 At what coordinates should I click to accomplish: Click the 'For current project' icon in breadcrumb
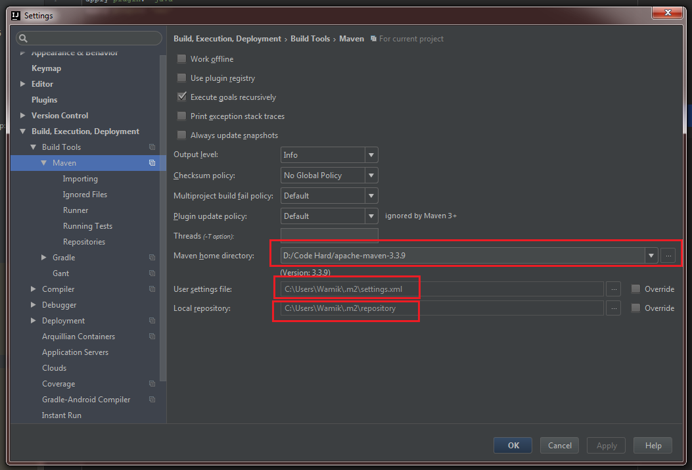[373, 39]
